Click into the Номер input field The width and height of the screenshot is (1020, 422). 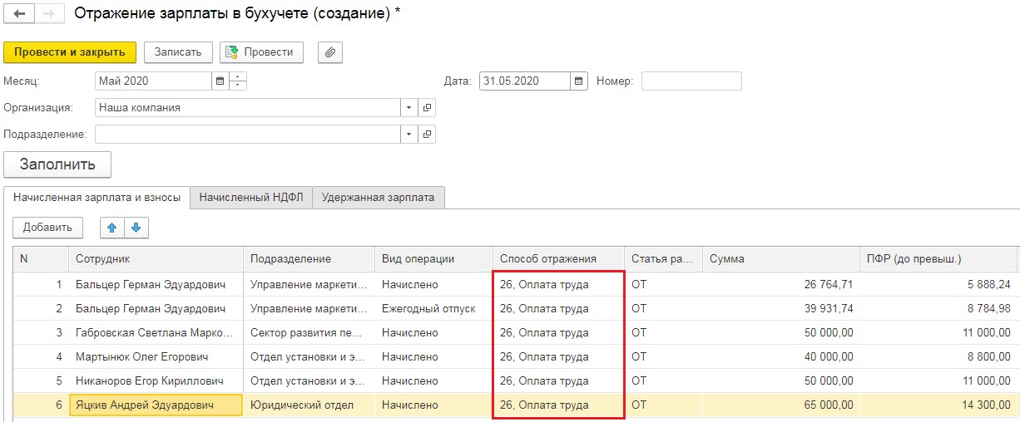click(691, 81)
